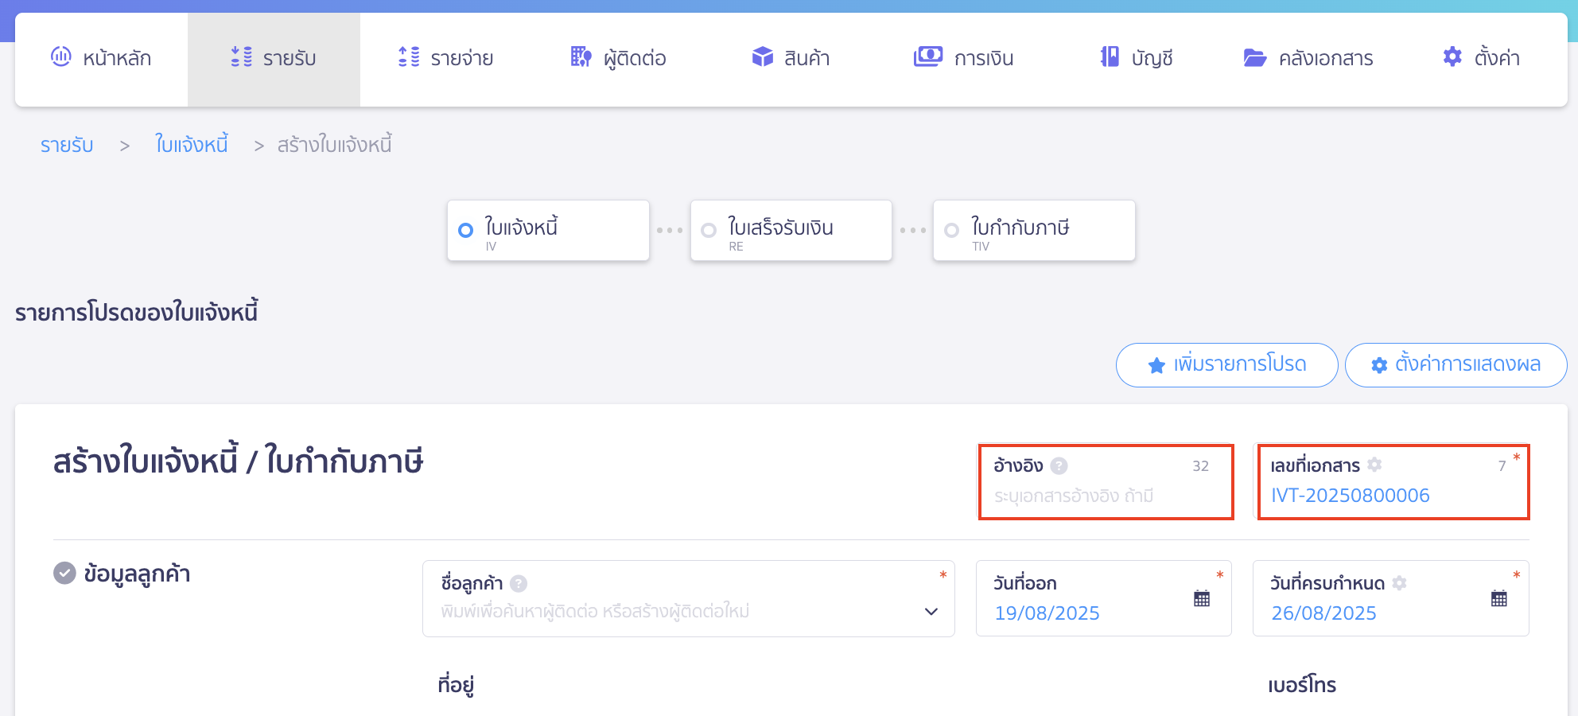Click the คลังเอกสาร folder icon
This screenshot has height=716, width=1578.
[x=1254, y=57]
